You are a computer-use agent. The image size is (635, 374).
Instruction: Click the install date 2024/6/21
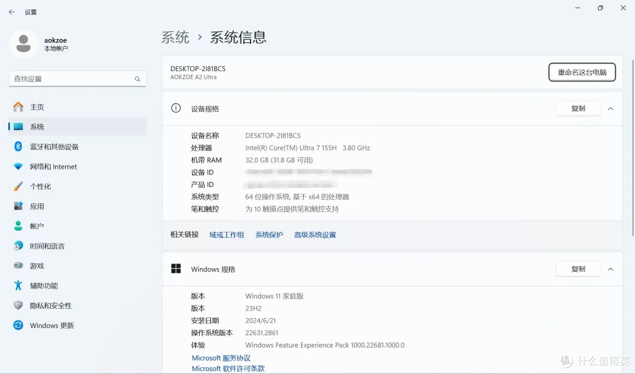pos(260,321)
